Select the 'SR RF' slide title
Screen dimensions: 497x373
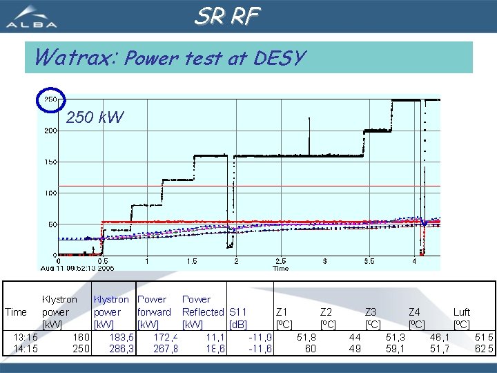click(227, 16)
